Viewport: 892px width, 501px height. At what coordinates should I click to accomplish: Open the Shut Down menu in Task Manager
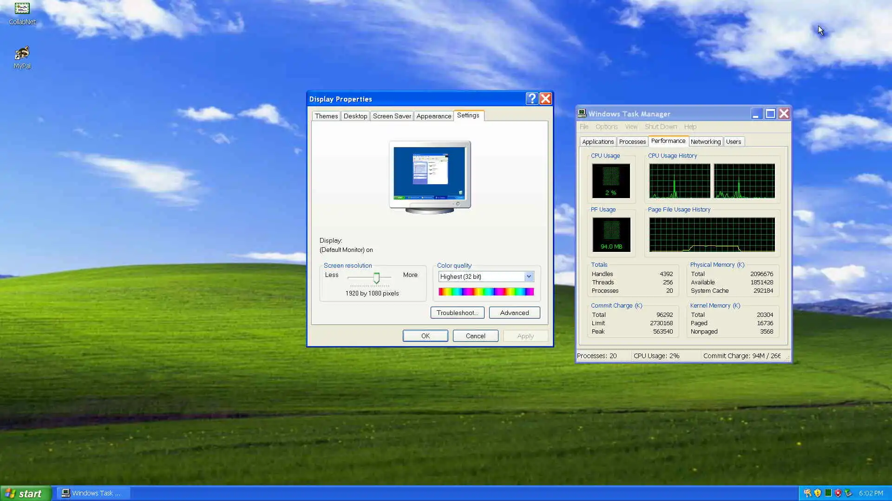(660, 127)
